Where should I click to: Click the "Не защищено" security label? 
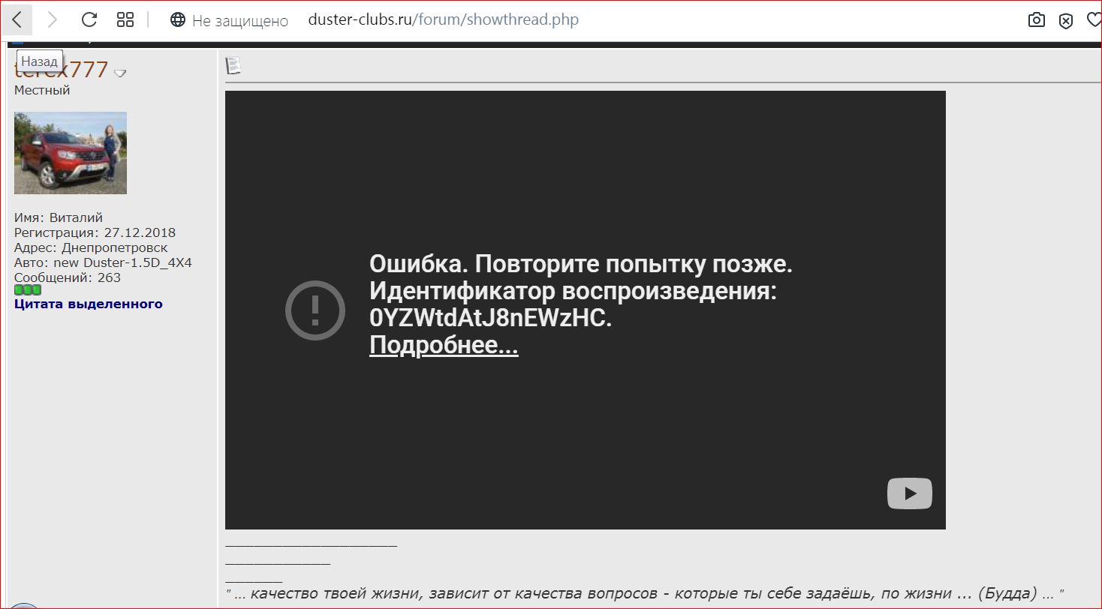point(240,21)
